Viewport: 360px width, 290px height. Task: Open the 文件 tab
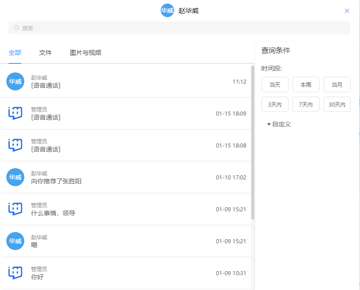(x=45, y=53)
